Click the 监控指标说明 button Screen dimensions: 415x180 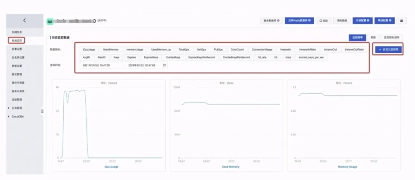(x=391, y=38)
